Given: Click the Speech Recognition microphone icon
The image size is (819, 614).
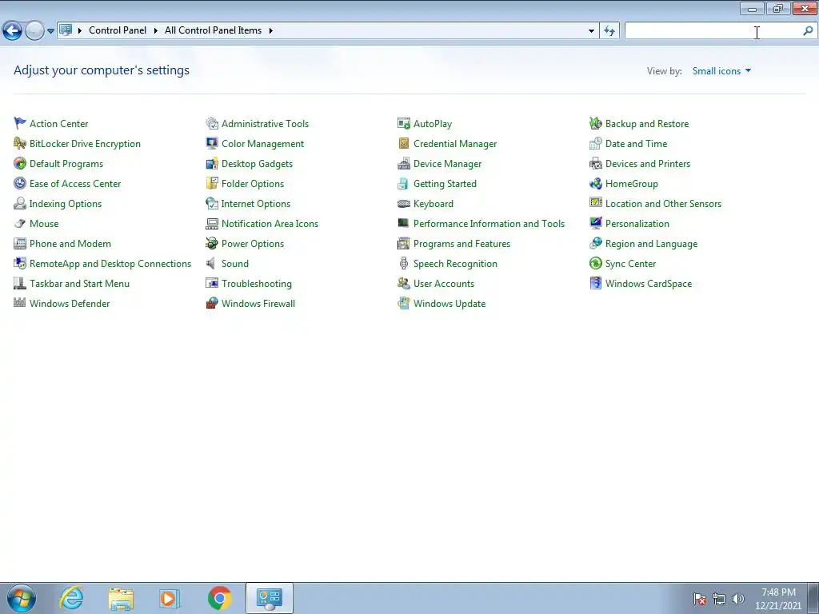Looking at the screenshot, I should [404, 263].
